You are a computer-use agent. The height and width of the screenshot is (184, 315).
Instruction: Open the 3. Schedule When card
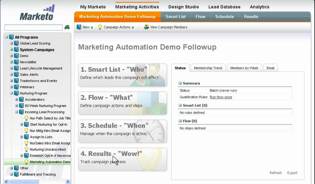[122, 131]
